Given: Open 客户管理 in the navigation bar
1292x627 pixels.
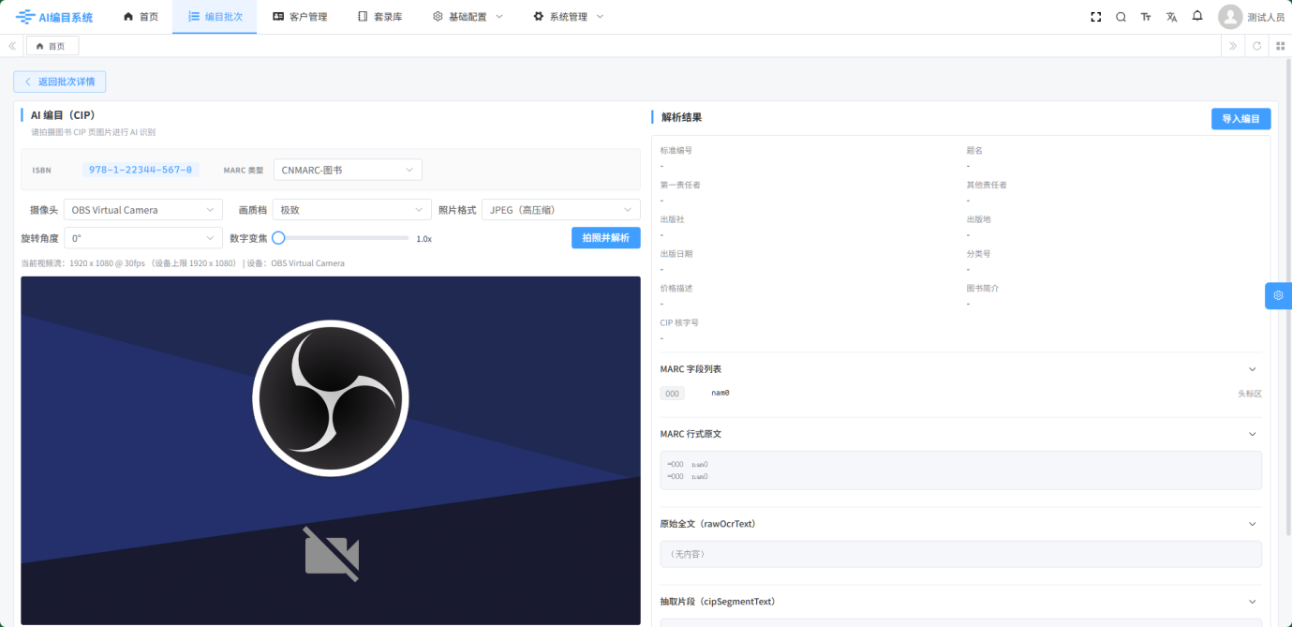Looking at the screenshot, I should tap(299, 17).
